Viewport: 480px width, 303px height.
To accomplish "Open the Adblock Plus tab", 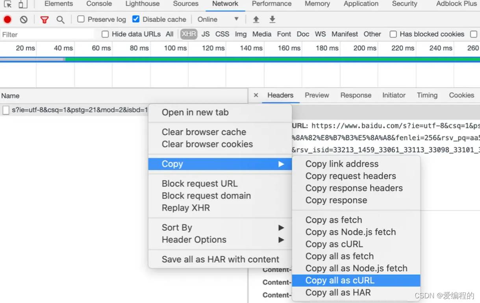I will click(456, 4).
